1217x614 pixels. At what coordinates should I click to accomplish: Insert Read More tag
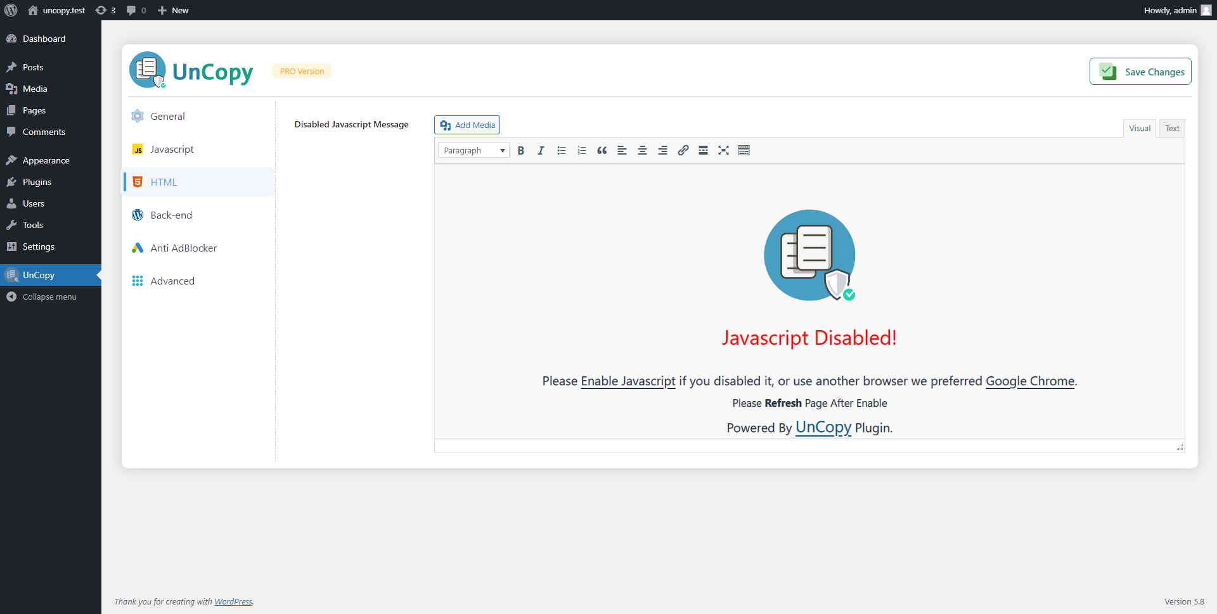tap(703, 151)
